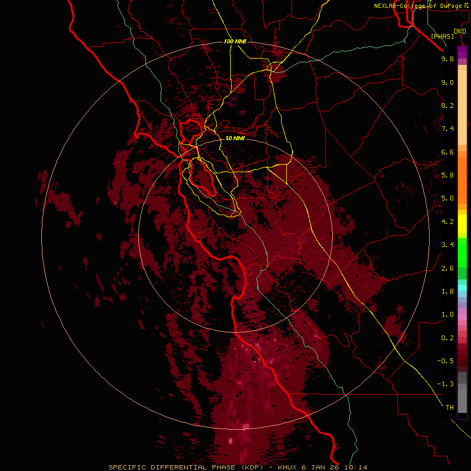Pick the bright yellow segment of the color bar
471x471 pixels.
click(462, 224)
